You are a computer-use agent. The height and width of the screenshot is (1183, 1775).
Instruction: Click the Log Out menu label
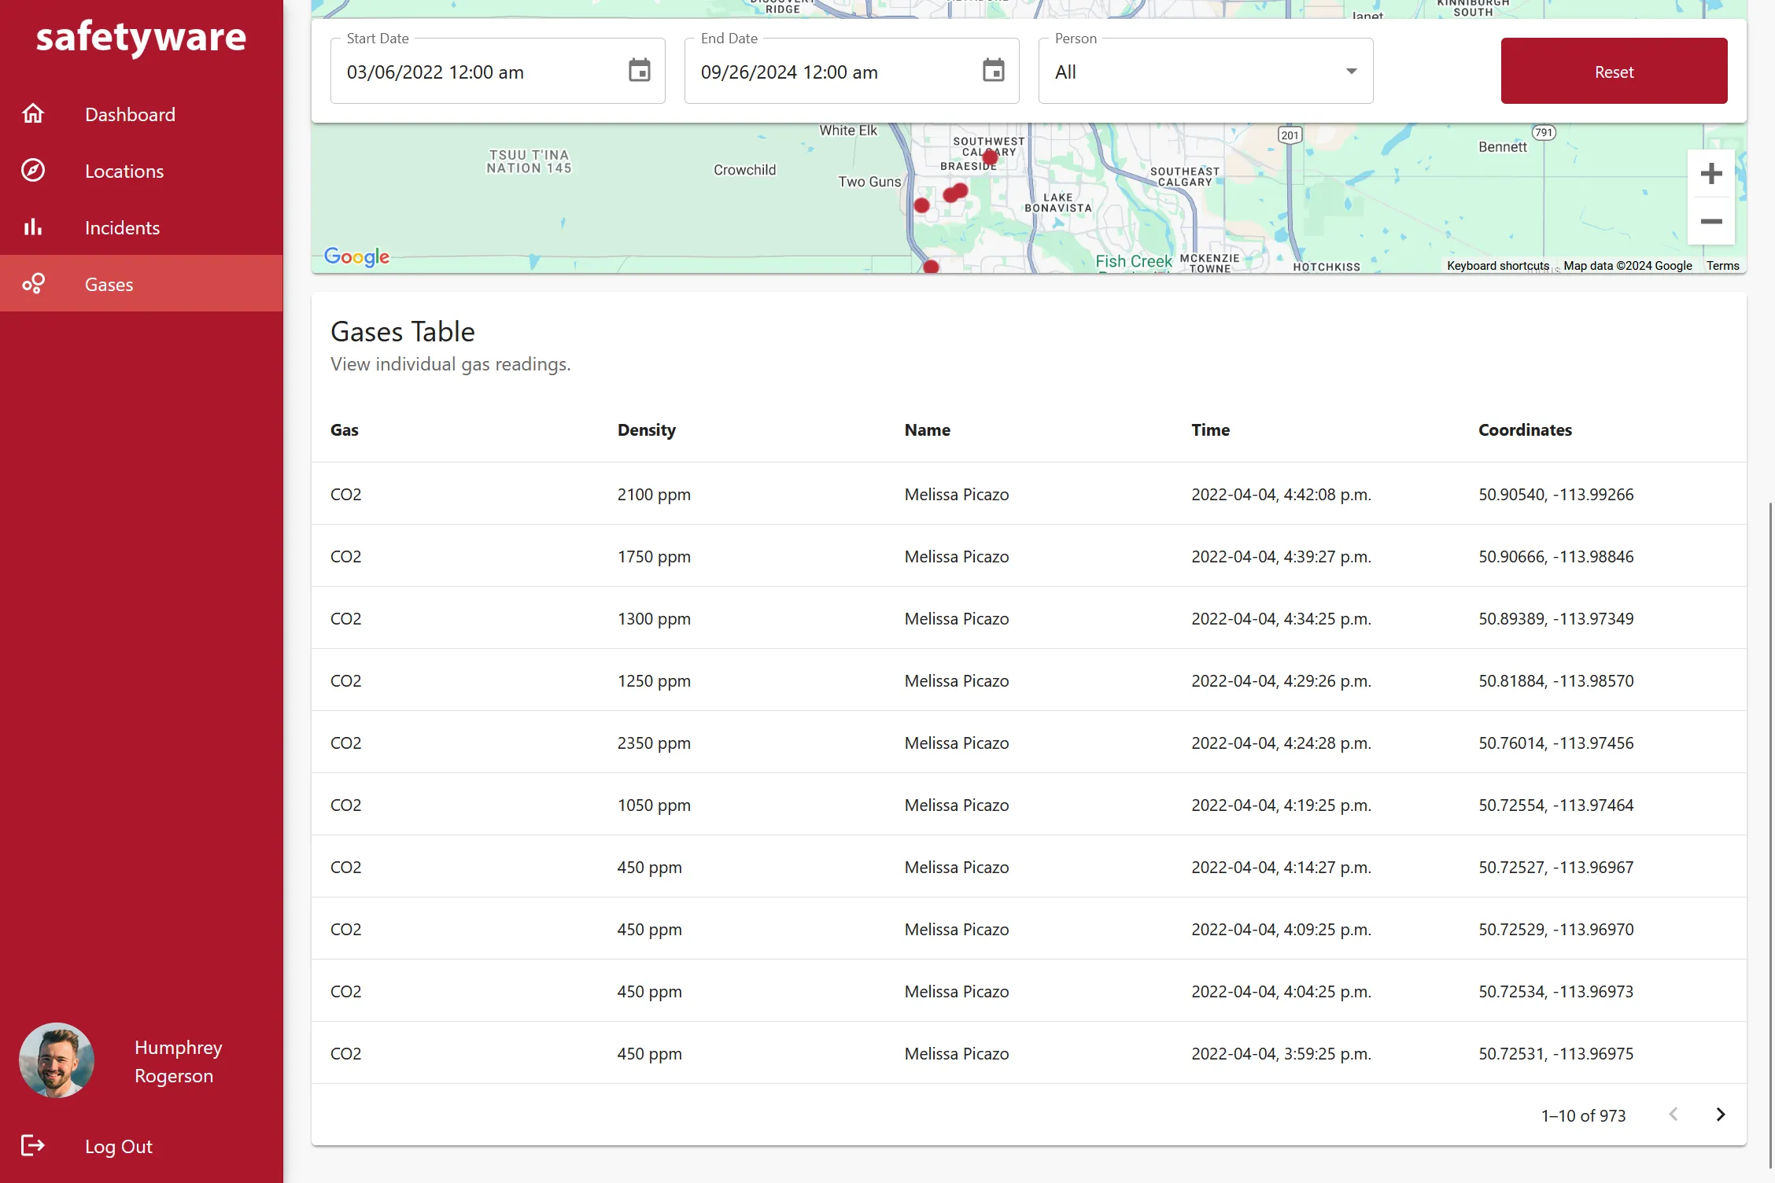pos(119,1146)
